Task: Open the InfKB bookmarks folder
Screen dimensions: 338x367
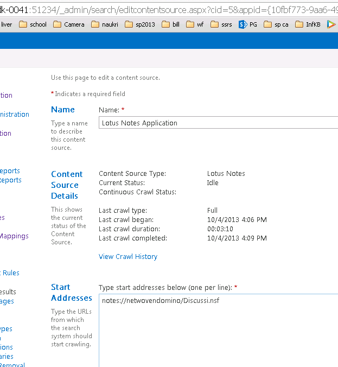Action: [308, 24]
